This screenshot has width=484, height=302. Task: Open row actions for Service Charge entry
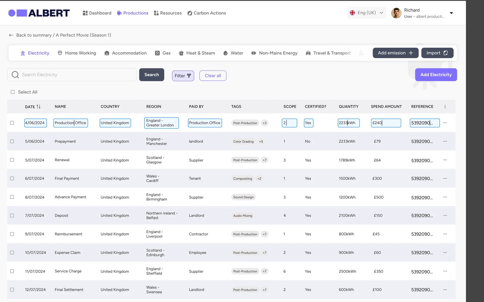pyautogui.click(x=445, y=271)
